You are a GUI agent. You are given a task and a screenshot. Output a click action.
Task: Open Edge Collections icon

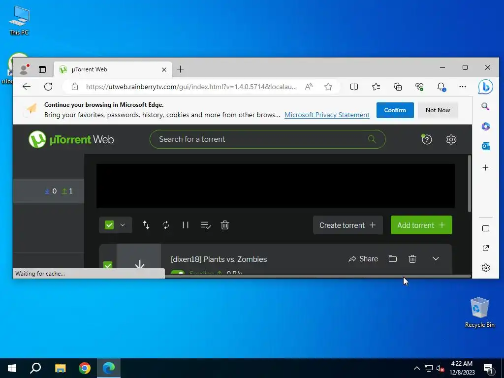tap(398, 87)
